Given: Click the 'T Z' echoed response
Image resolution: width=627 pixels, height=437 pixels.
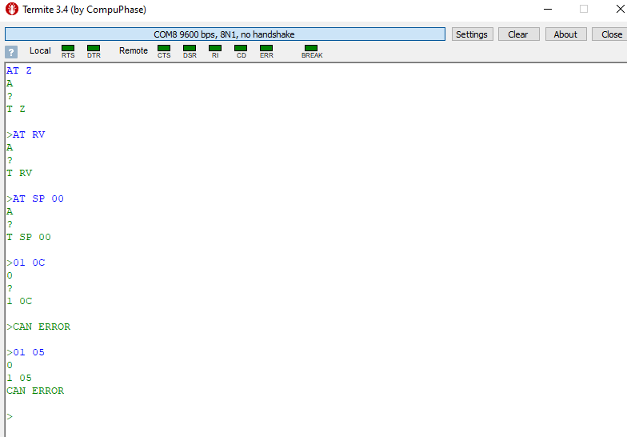Looking at the screenshot, I should coord(16,109).
